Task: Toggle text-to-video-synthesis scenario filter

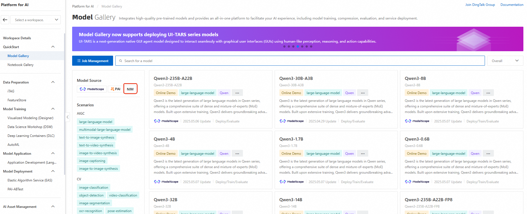Action: pyautogui.click(x=96, y=145)
